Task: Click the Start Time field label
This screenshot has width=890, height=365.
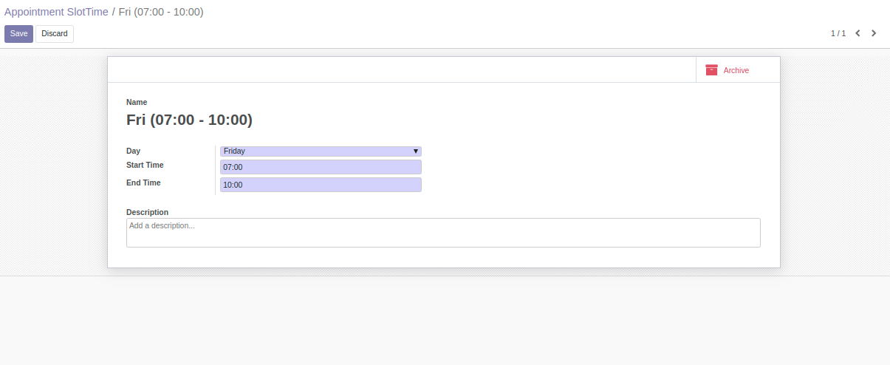Action: 145,165
